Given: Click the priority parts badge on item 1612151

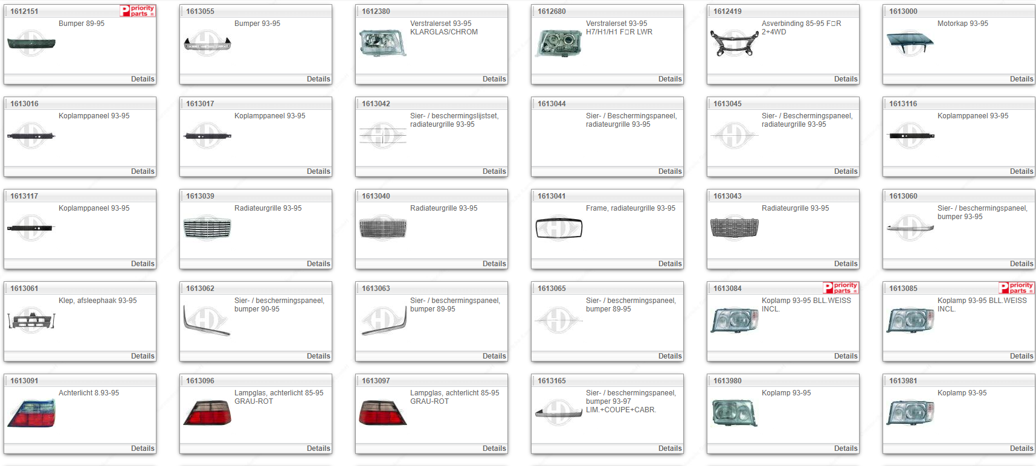Looking at the screenshot, I should click(138, 11).
